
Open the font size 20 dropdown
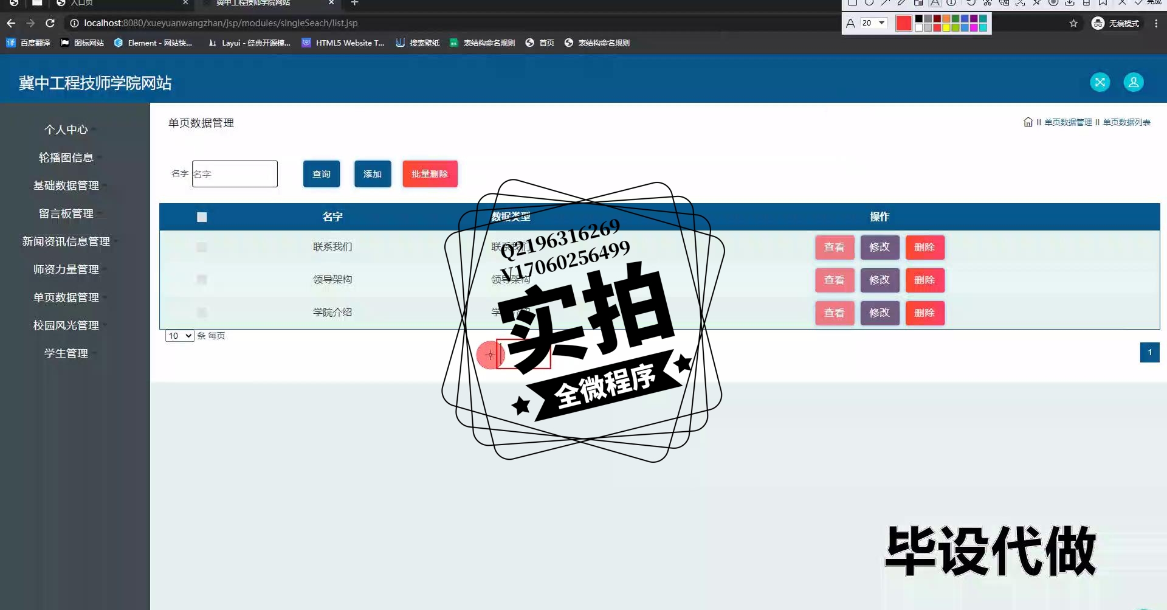[x=873, y=23]
